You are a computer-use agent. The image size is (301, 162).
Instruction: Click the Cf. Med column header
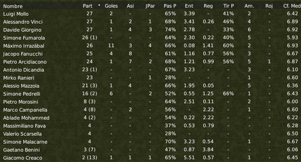[x=292, y=6]
